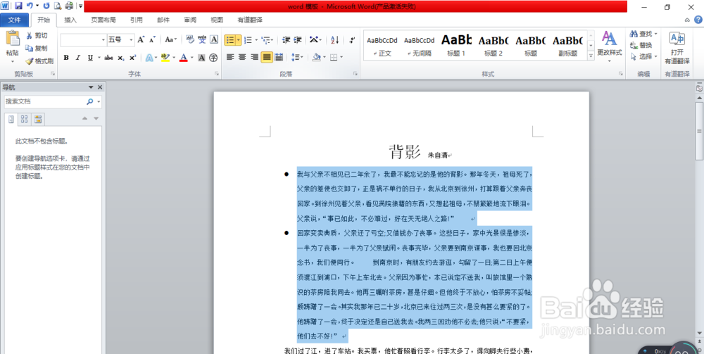Toggle Bold formatting
704x354 pixels.
tap(66, 58)
